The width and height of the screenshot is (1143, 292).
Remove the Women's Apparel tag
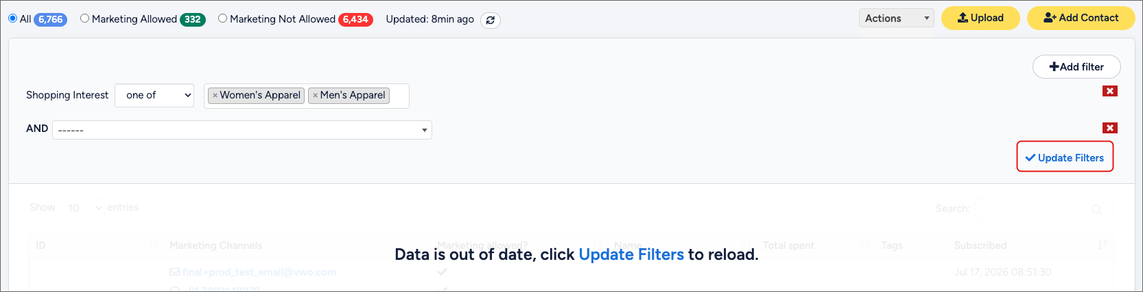[215, 96]
